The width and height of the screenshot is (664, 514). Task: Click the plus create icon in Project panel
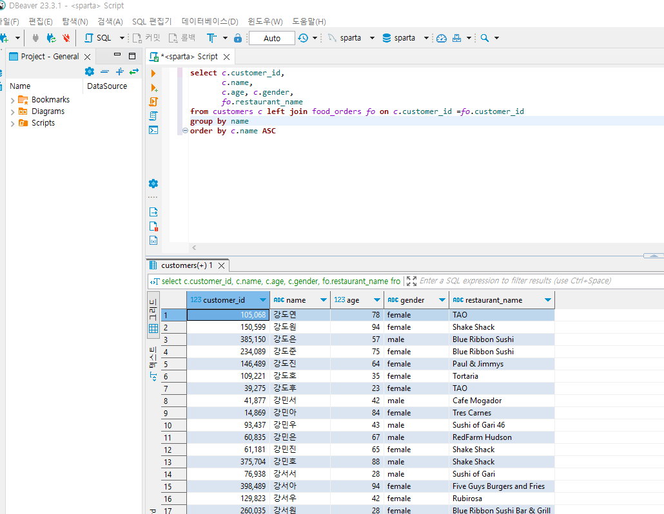[x=120, y=71]
